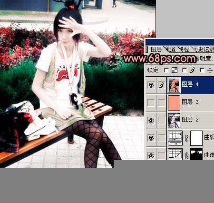Select the lower 曲线 layer name
214x203 pixels.
[209, 155]
